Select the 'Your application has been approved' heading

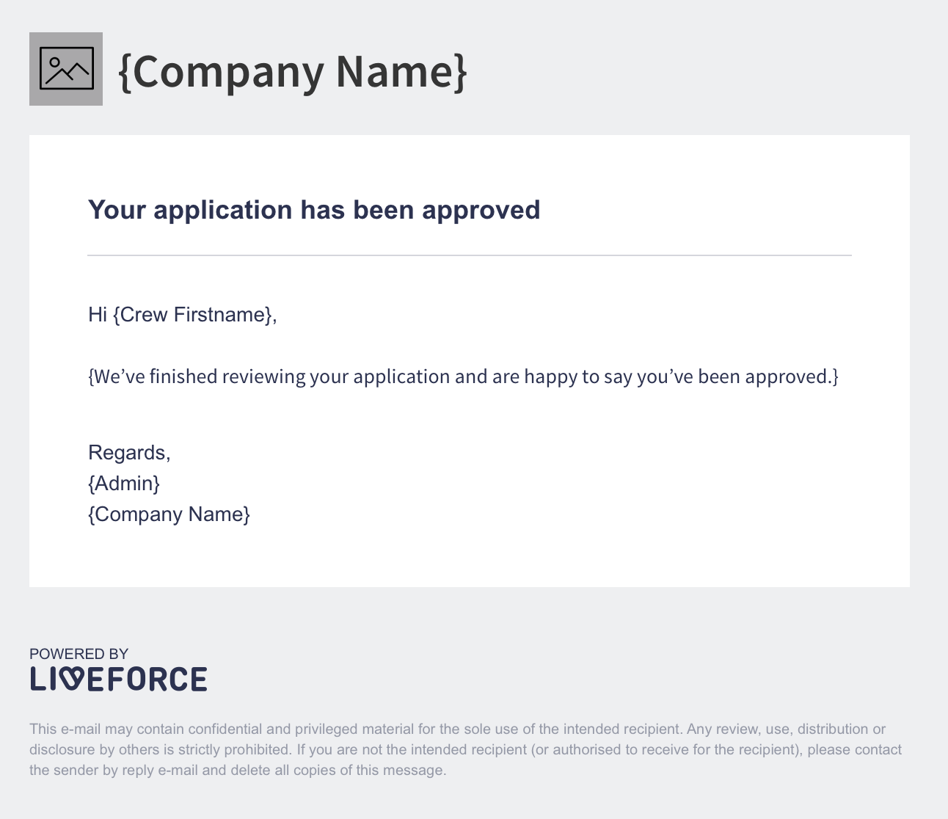[314, 210]
